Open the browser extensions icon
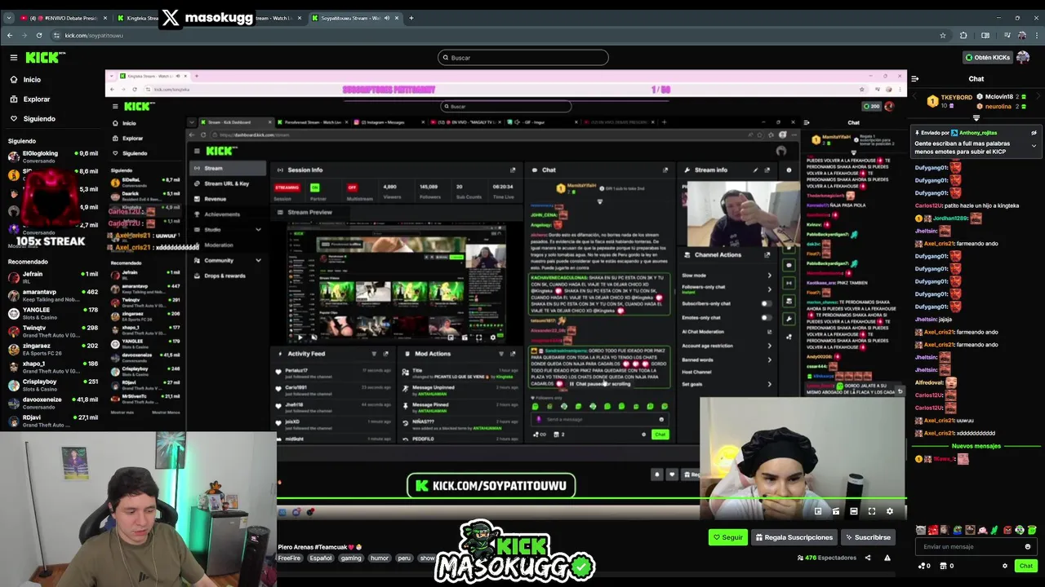The width and height of the screenshot is (1045, 587). 963,35
